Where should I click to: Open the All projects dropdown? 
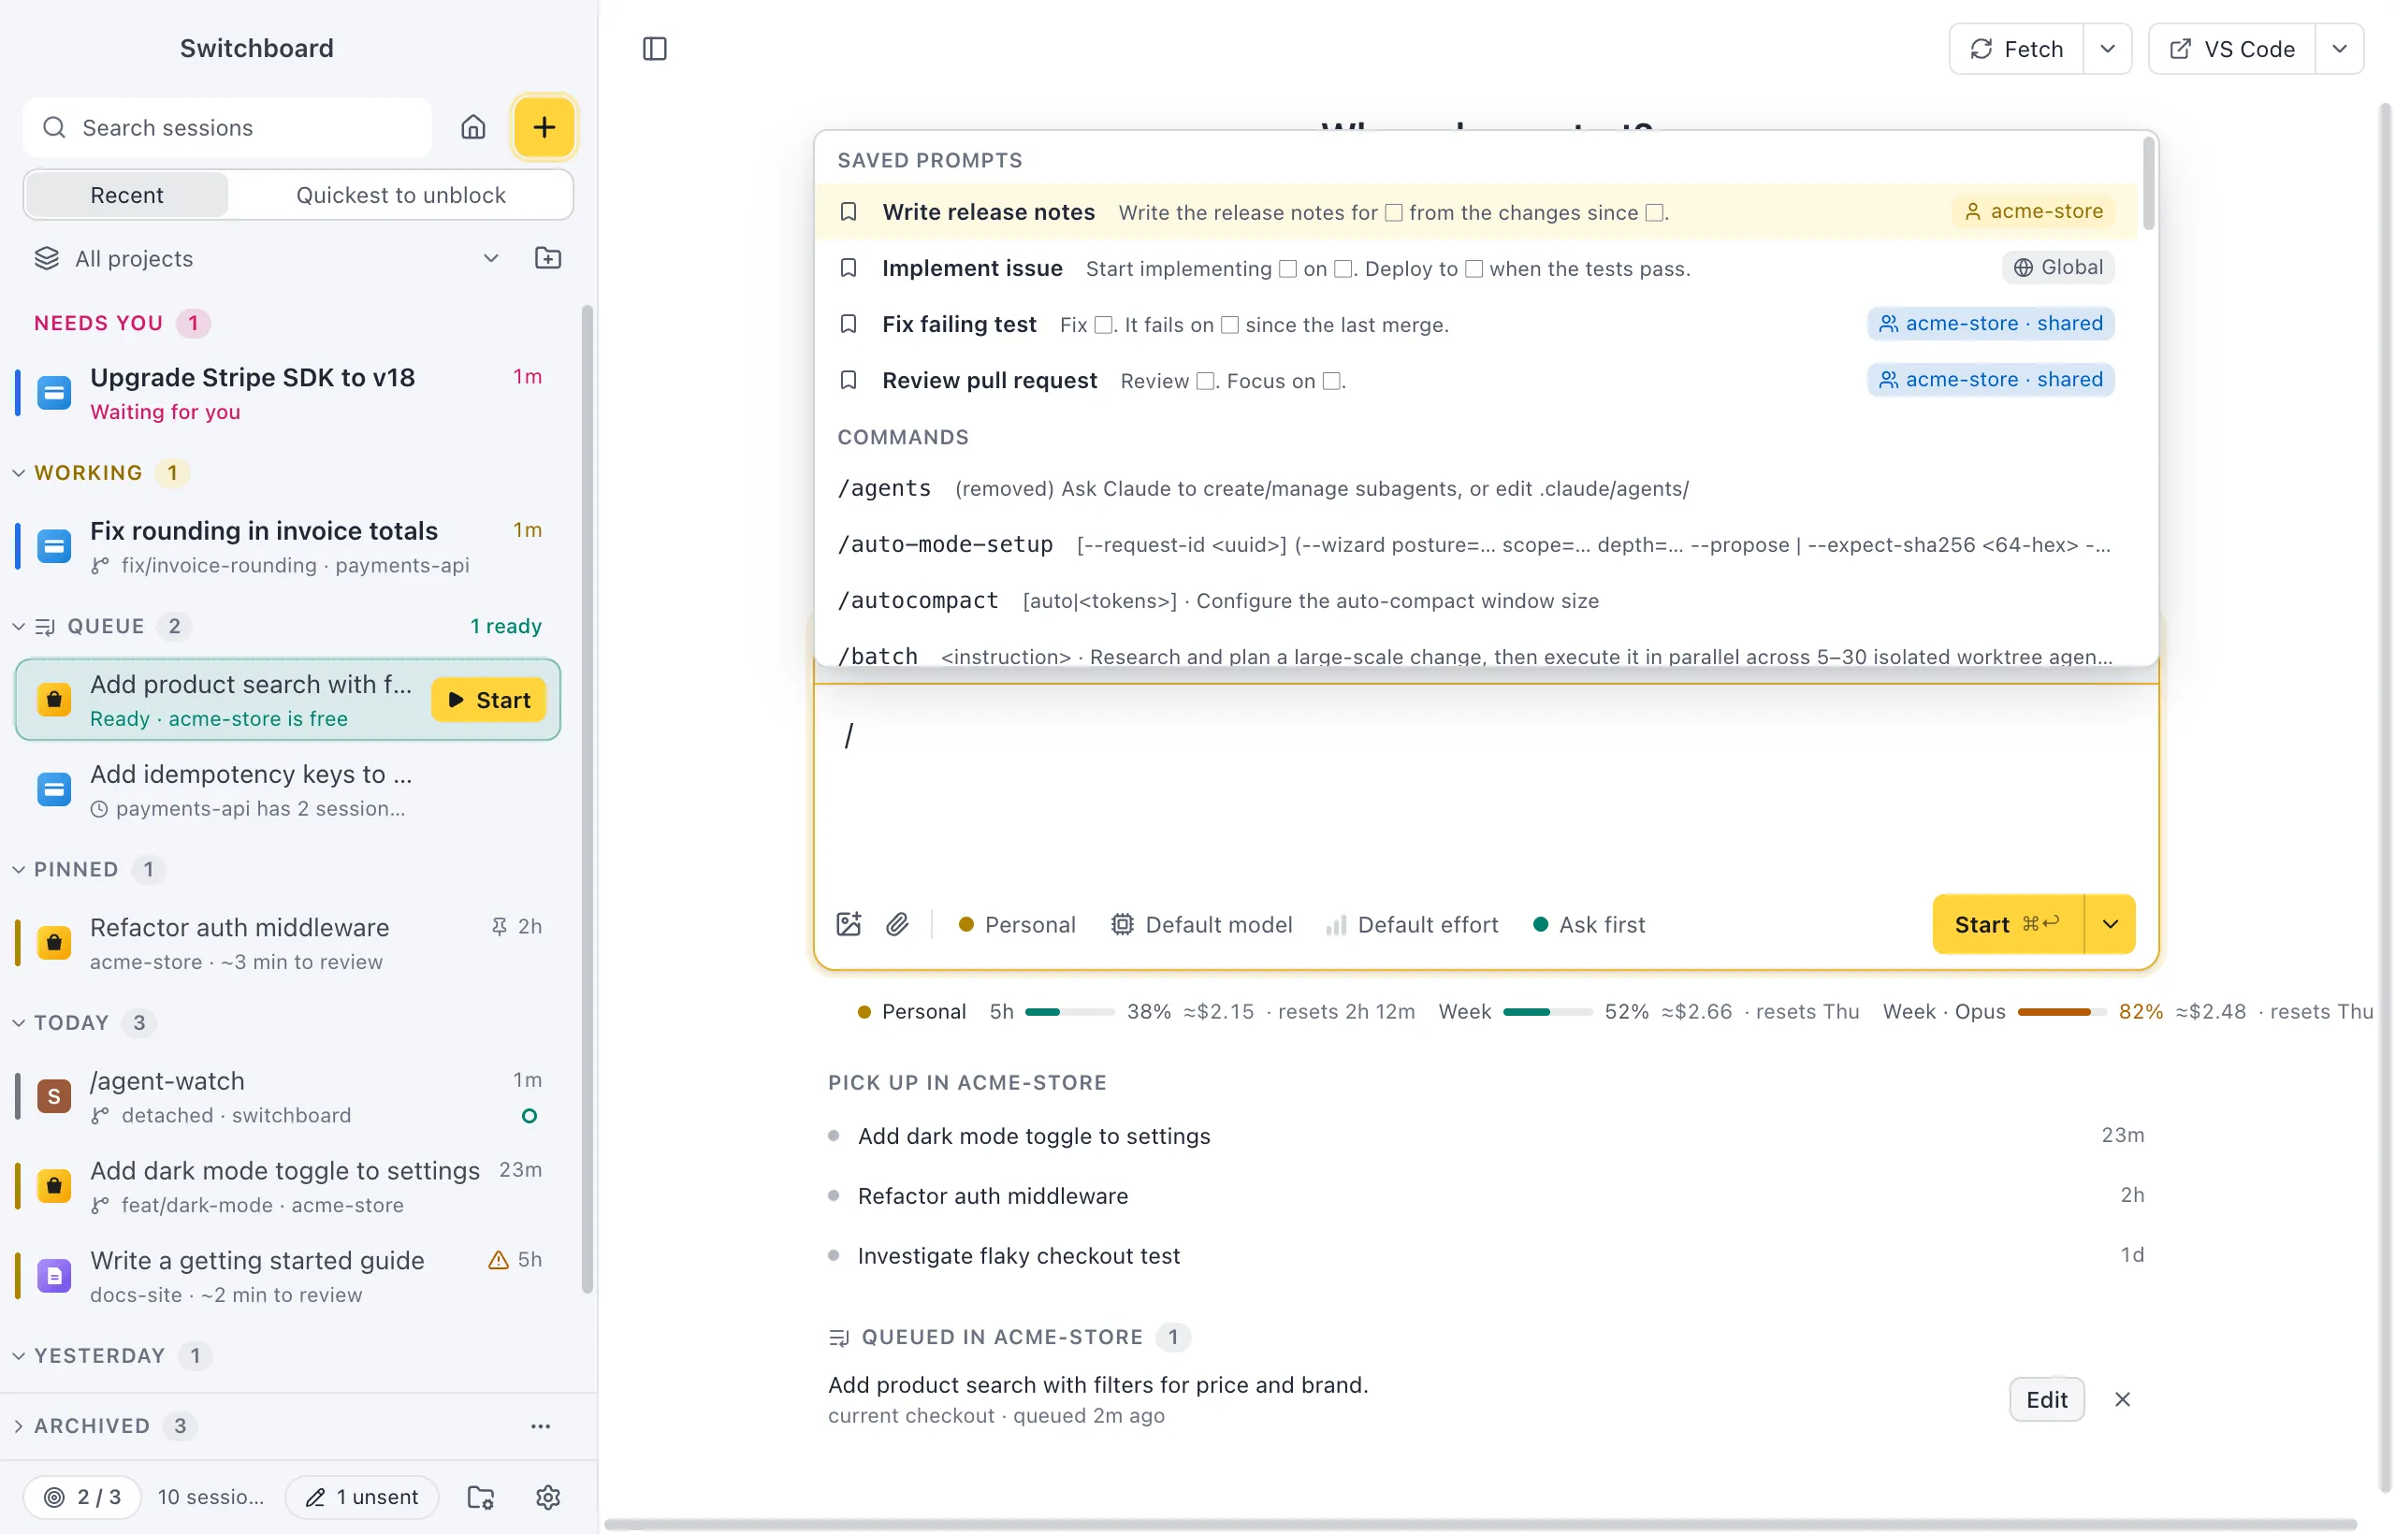pyautogui.click(x=266, y=259)
